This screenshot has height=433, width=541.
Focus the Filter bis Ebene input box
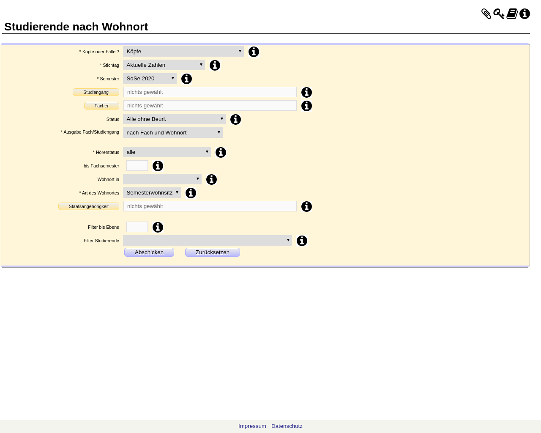tap(137, 227)
